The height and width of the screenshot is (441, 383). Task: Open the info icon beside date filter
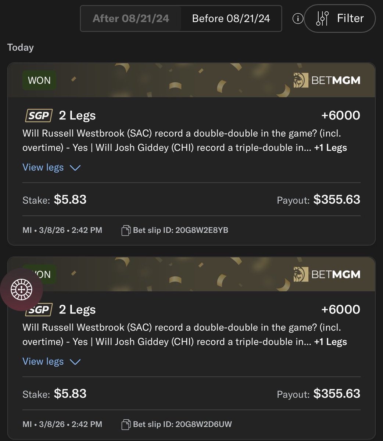click(298, 18)
